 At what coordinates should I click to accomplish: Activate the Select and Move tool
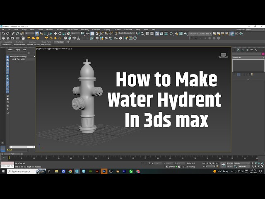(x=55, y=34)
